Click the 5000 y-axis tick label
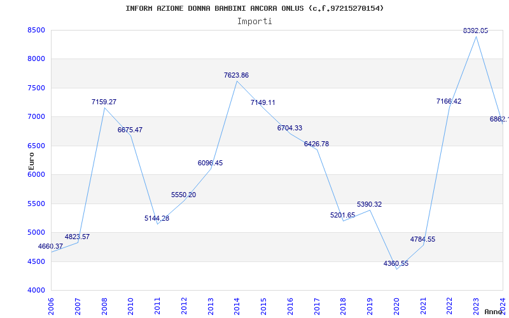Screen dimensions: 509x318 click(36, 233)
